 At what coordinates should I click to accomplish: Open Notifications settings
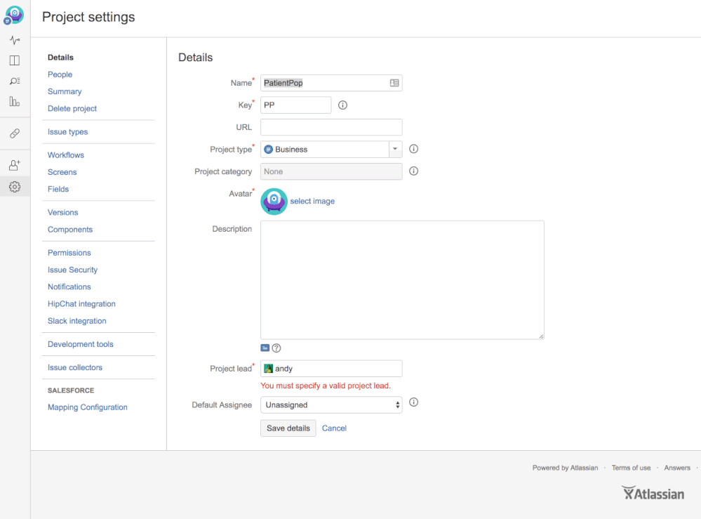point(69,287)
